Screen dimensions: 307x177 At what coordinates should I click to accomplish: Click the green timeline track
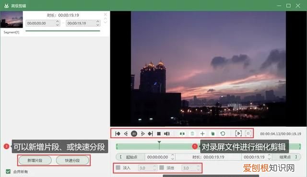pos(208,146)
